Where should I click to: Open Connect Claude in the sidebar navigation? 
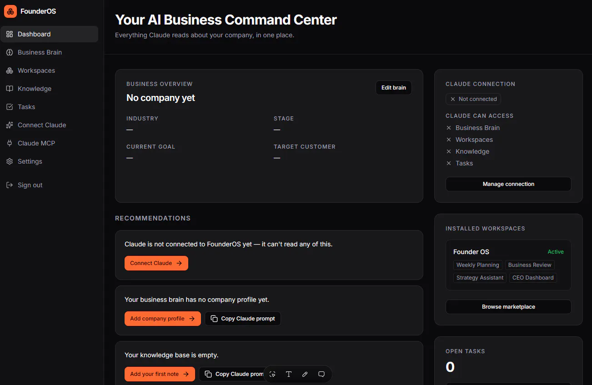49,125
